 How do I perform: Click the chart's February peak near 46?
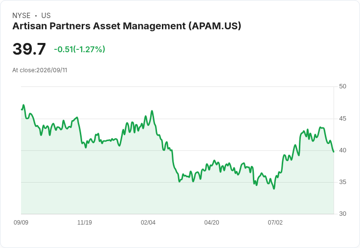point(152,111)
